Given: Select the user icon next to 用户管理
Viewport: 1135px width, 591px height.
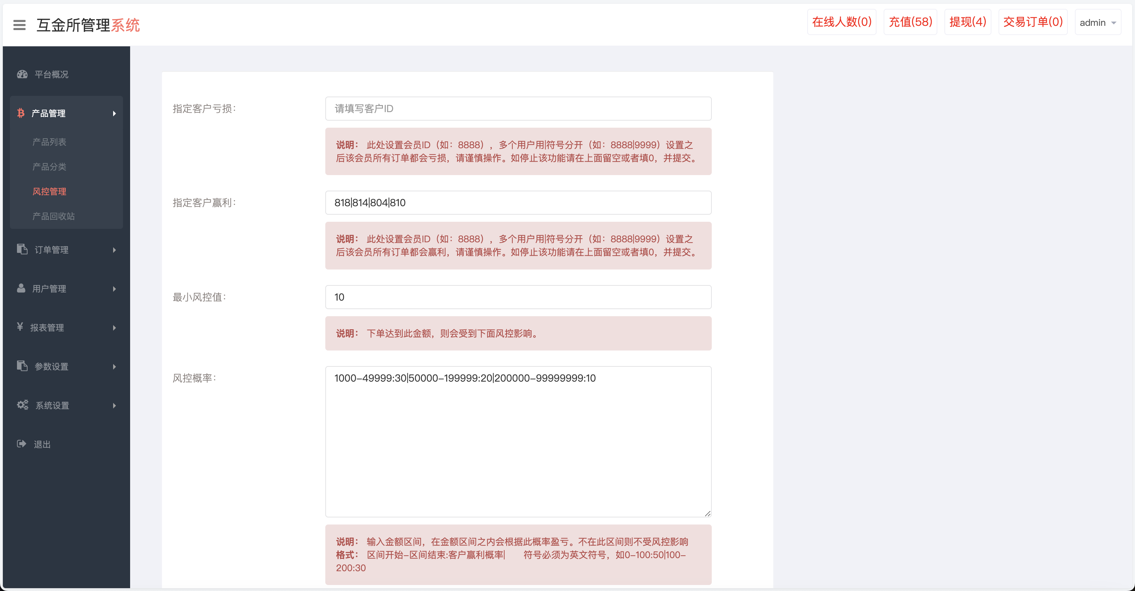Looking at the screenshot, I should click(x=22, y=289).
